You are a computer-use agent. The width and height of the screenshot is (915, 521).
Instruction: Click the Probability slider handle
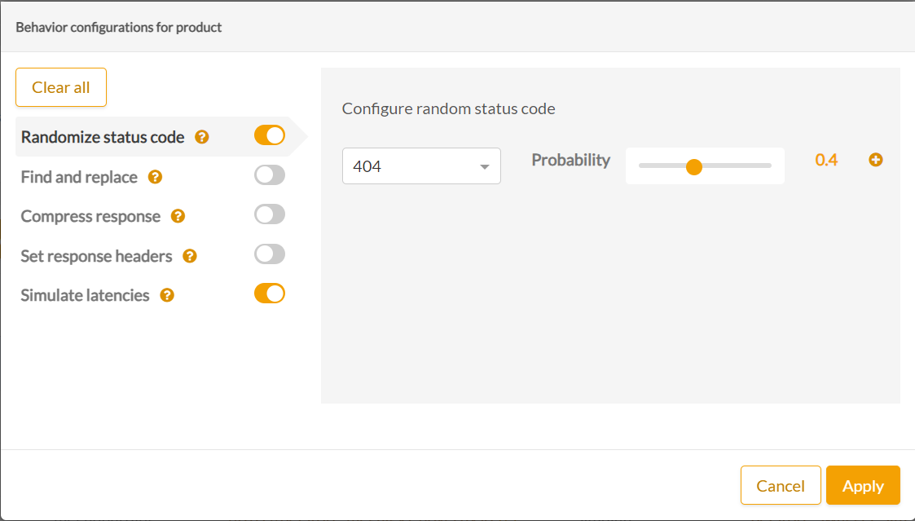[x=694, y=167]
